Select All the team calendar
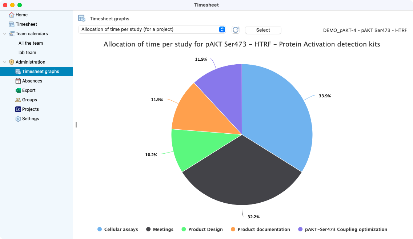The height and width of the screenshot is (239, 413). click(31, 43)
